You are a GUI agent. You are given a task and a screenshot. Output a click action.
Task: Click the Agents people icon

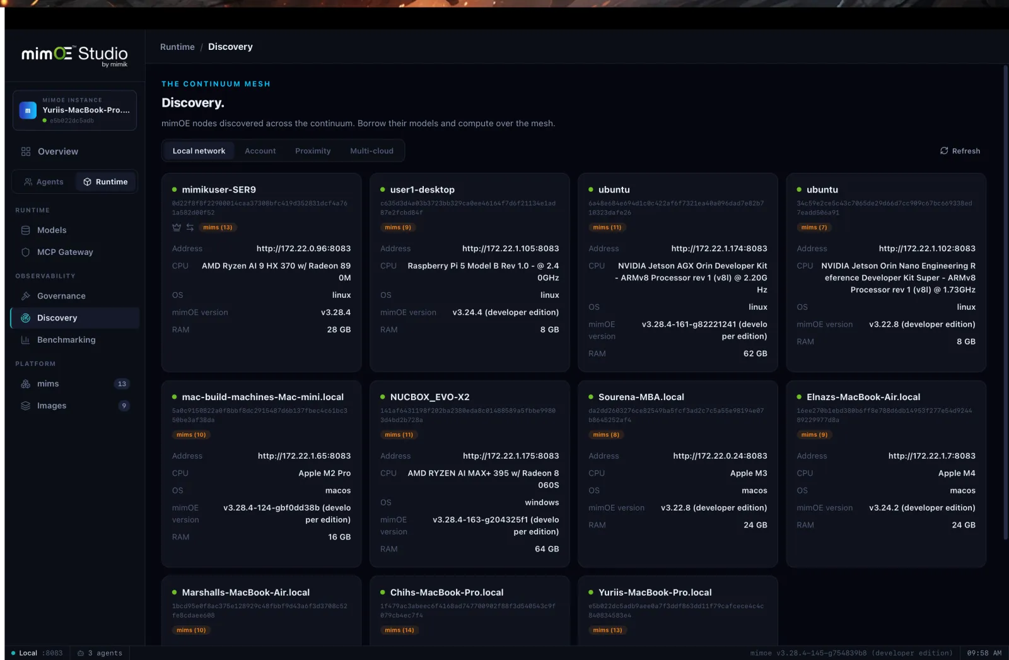click(x=28, y=182)
